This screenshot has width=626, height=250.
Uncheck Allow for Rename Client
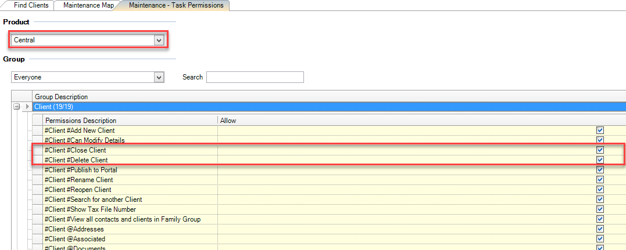pos(600,180)
